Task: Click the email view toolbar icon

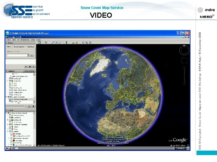Action: (83, 43)
